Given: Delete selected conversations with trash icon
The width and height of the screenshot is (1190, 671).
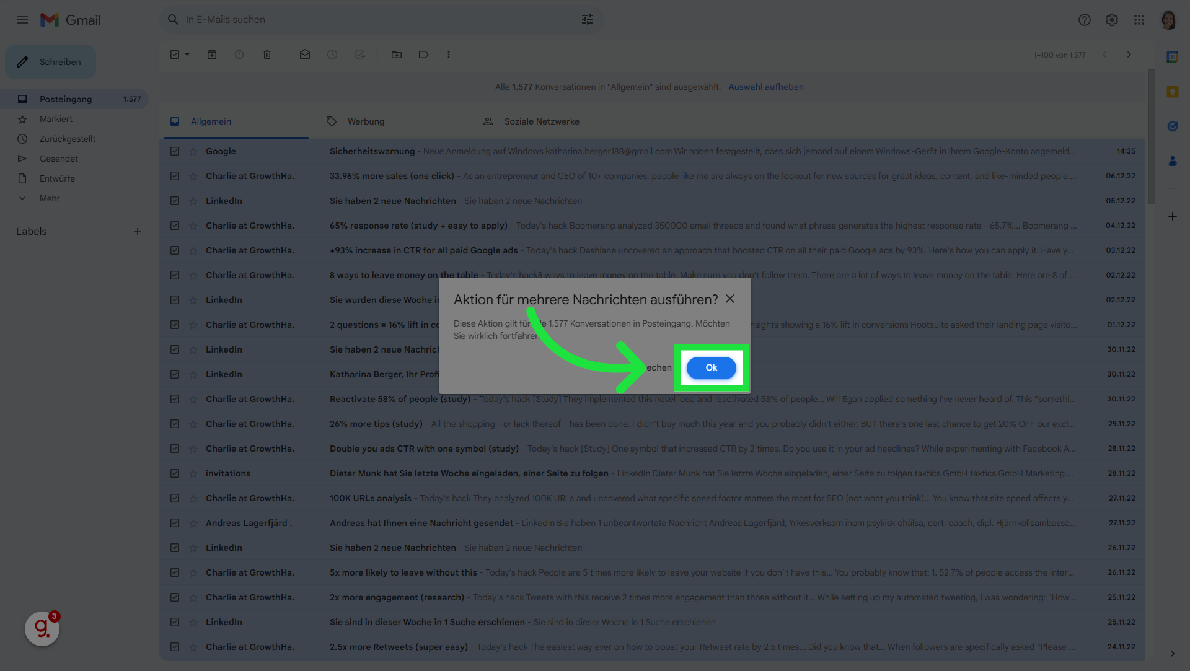Looking at the screenshot, I should (x=267, y=55).
